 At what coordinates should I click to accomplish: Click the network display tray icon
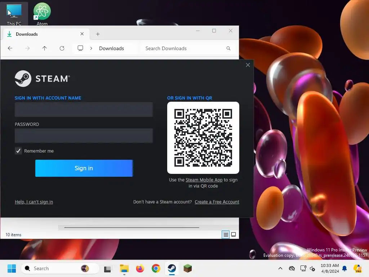click(303, 268)
